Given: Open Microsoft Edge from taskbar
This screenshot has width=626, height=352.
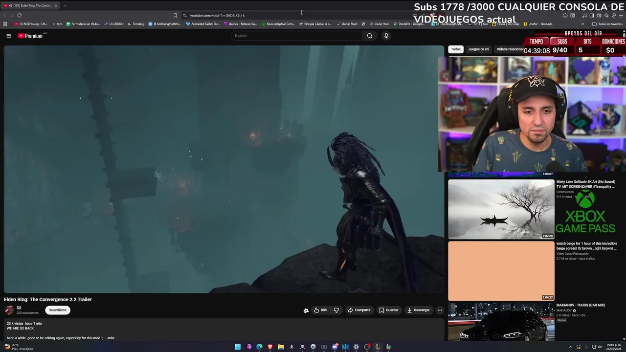Looking at the screenshot, I should click(x=259, y=347).
